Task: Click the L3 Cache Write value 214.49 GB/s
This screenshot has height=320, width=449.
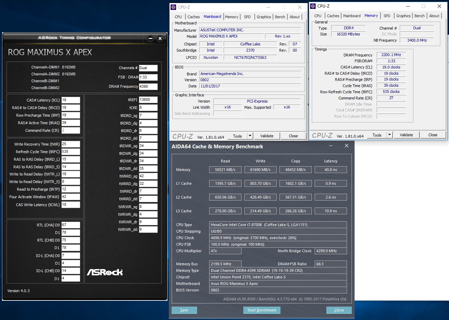Action: click(x=261, y=211)
